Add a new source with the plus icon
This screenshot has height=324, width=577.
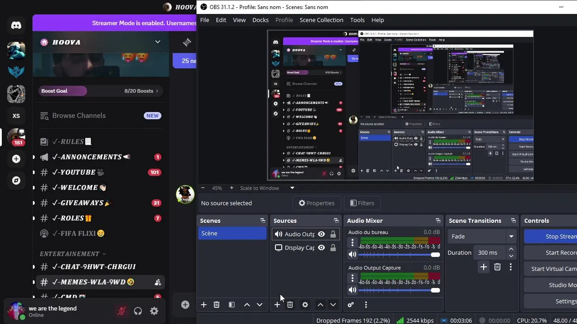pos(277,305)
